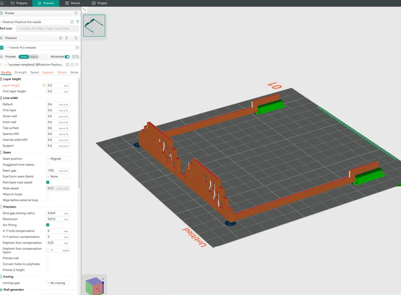Viewport: 401px width, 295px height.
Task: Click the Seam group icon
Action: (1, 152)
